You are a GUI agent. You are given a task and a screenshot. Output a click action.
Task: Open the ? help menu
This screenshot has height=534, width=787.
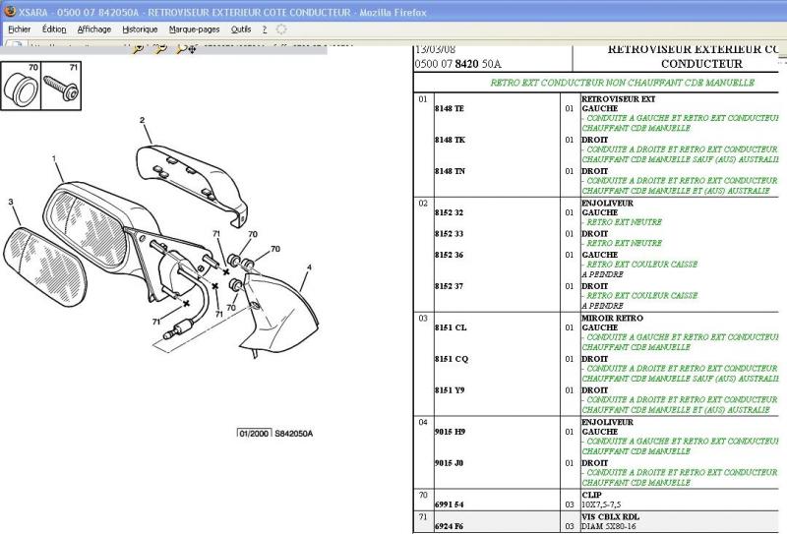(265, 30)
